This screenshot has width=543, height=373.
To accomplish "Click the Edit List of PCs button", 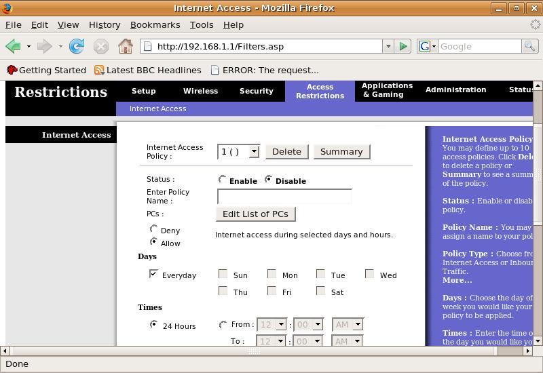I will pyautogui.click(x=255, y=214).
